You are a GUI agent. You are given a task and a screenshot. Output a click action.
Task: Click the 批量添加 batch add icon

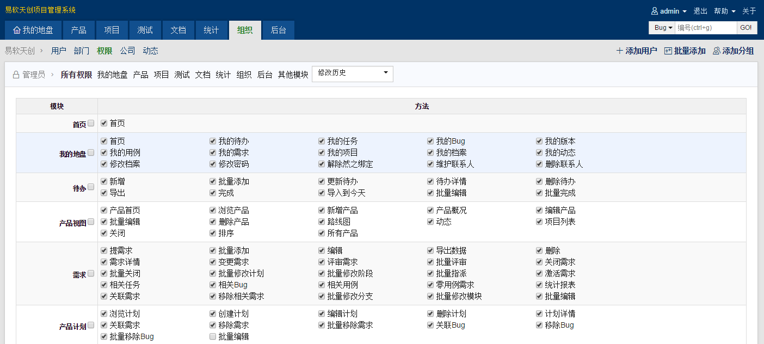pos(668,51)
